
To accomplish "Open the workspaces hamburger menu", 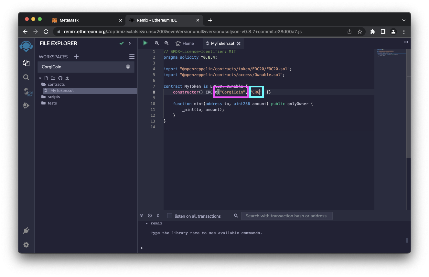I will 132,56.
